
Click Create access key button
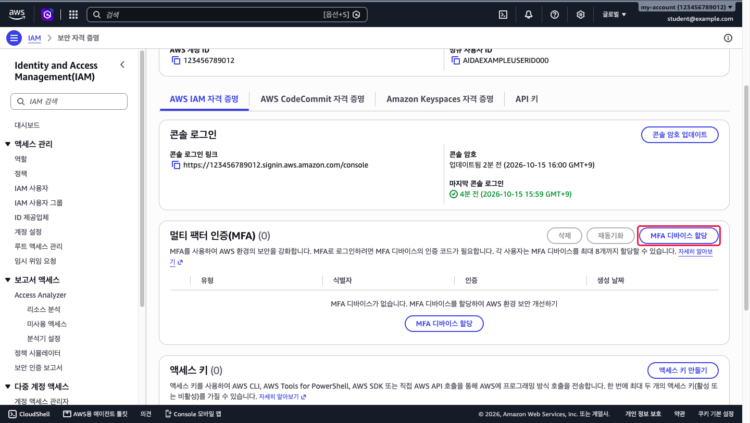click(683, 370)
